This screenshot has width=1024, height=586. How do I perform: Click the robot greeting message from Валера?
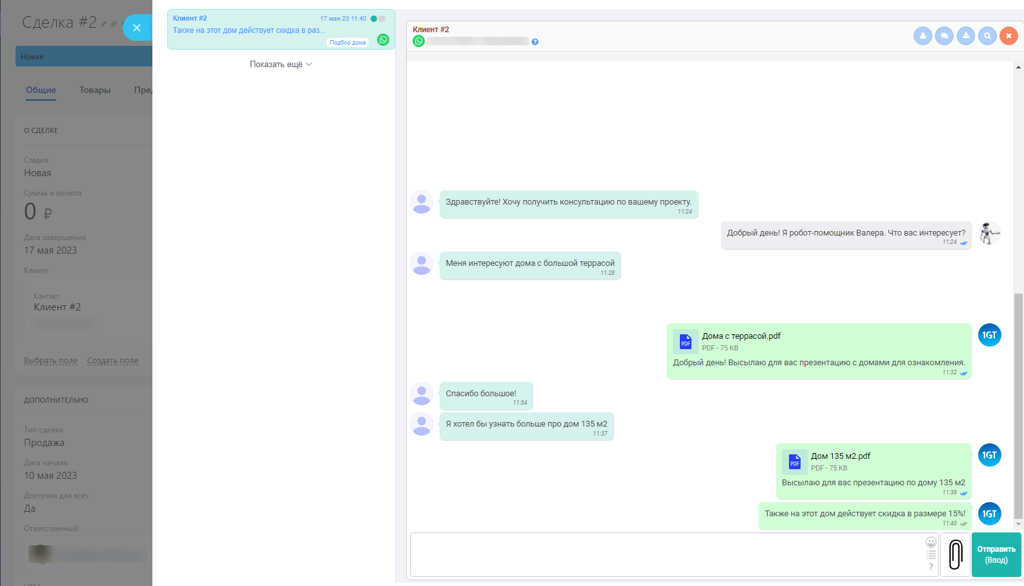click(846, 236)
